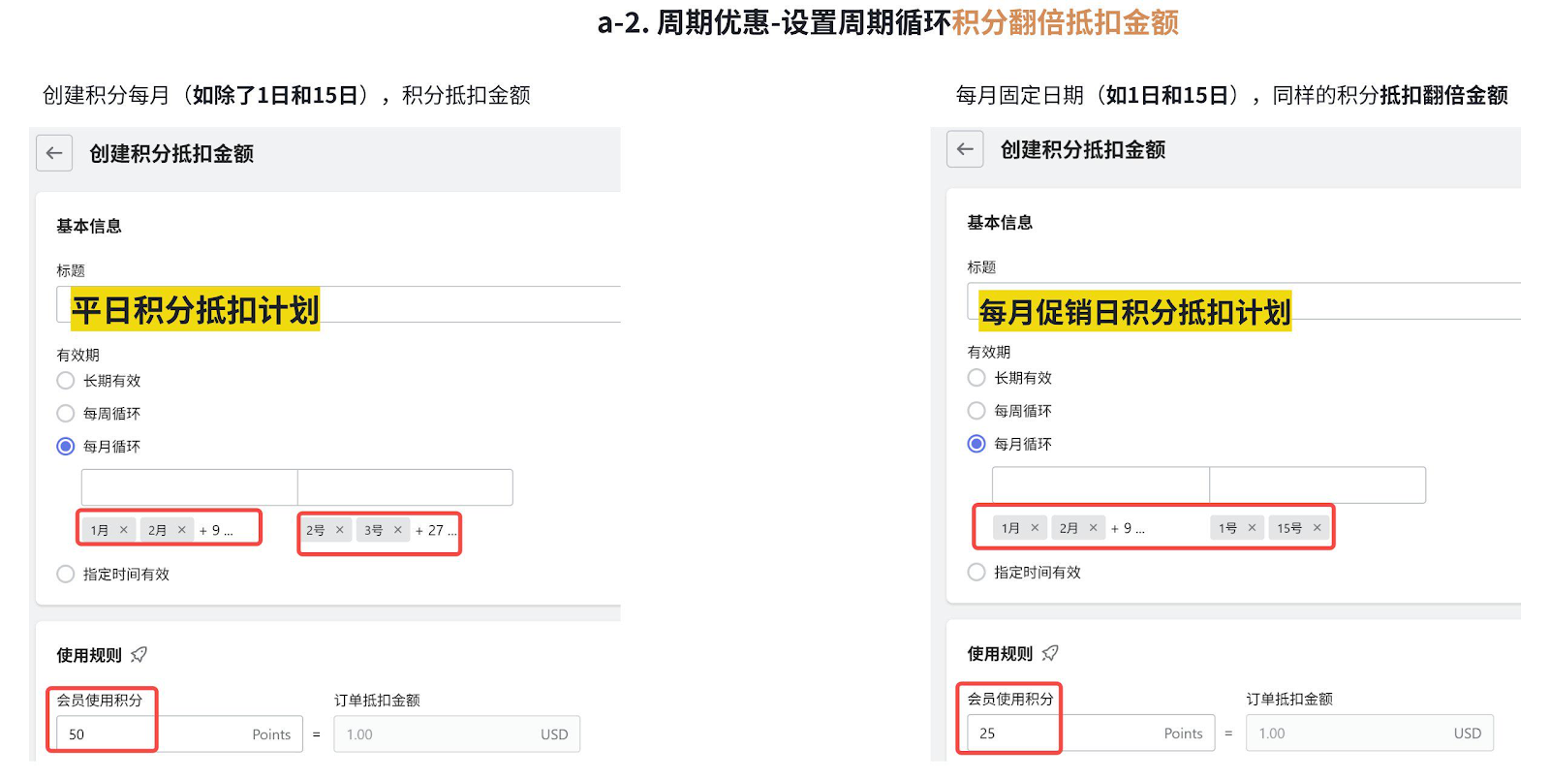Remove 1月 tag in 平日积分抵扣计划 form

[x=124, y=530]
